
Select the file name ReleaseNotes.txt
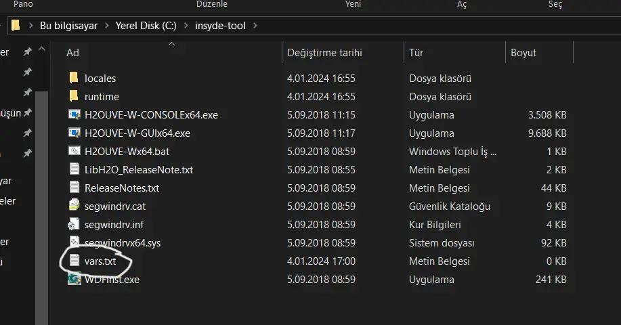coord(122,188)
